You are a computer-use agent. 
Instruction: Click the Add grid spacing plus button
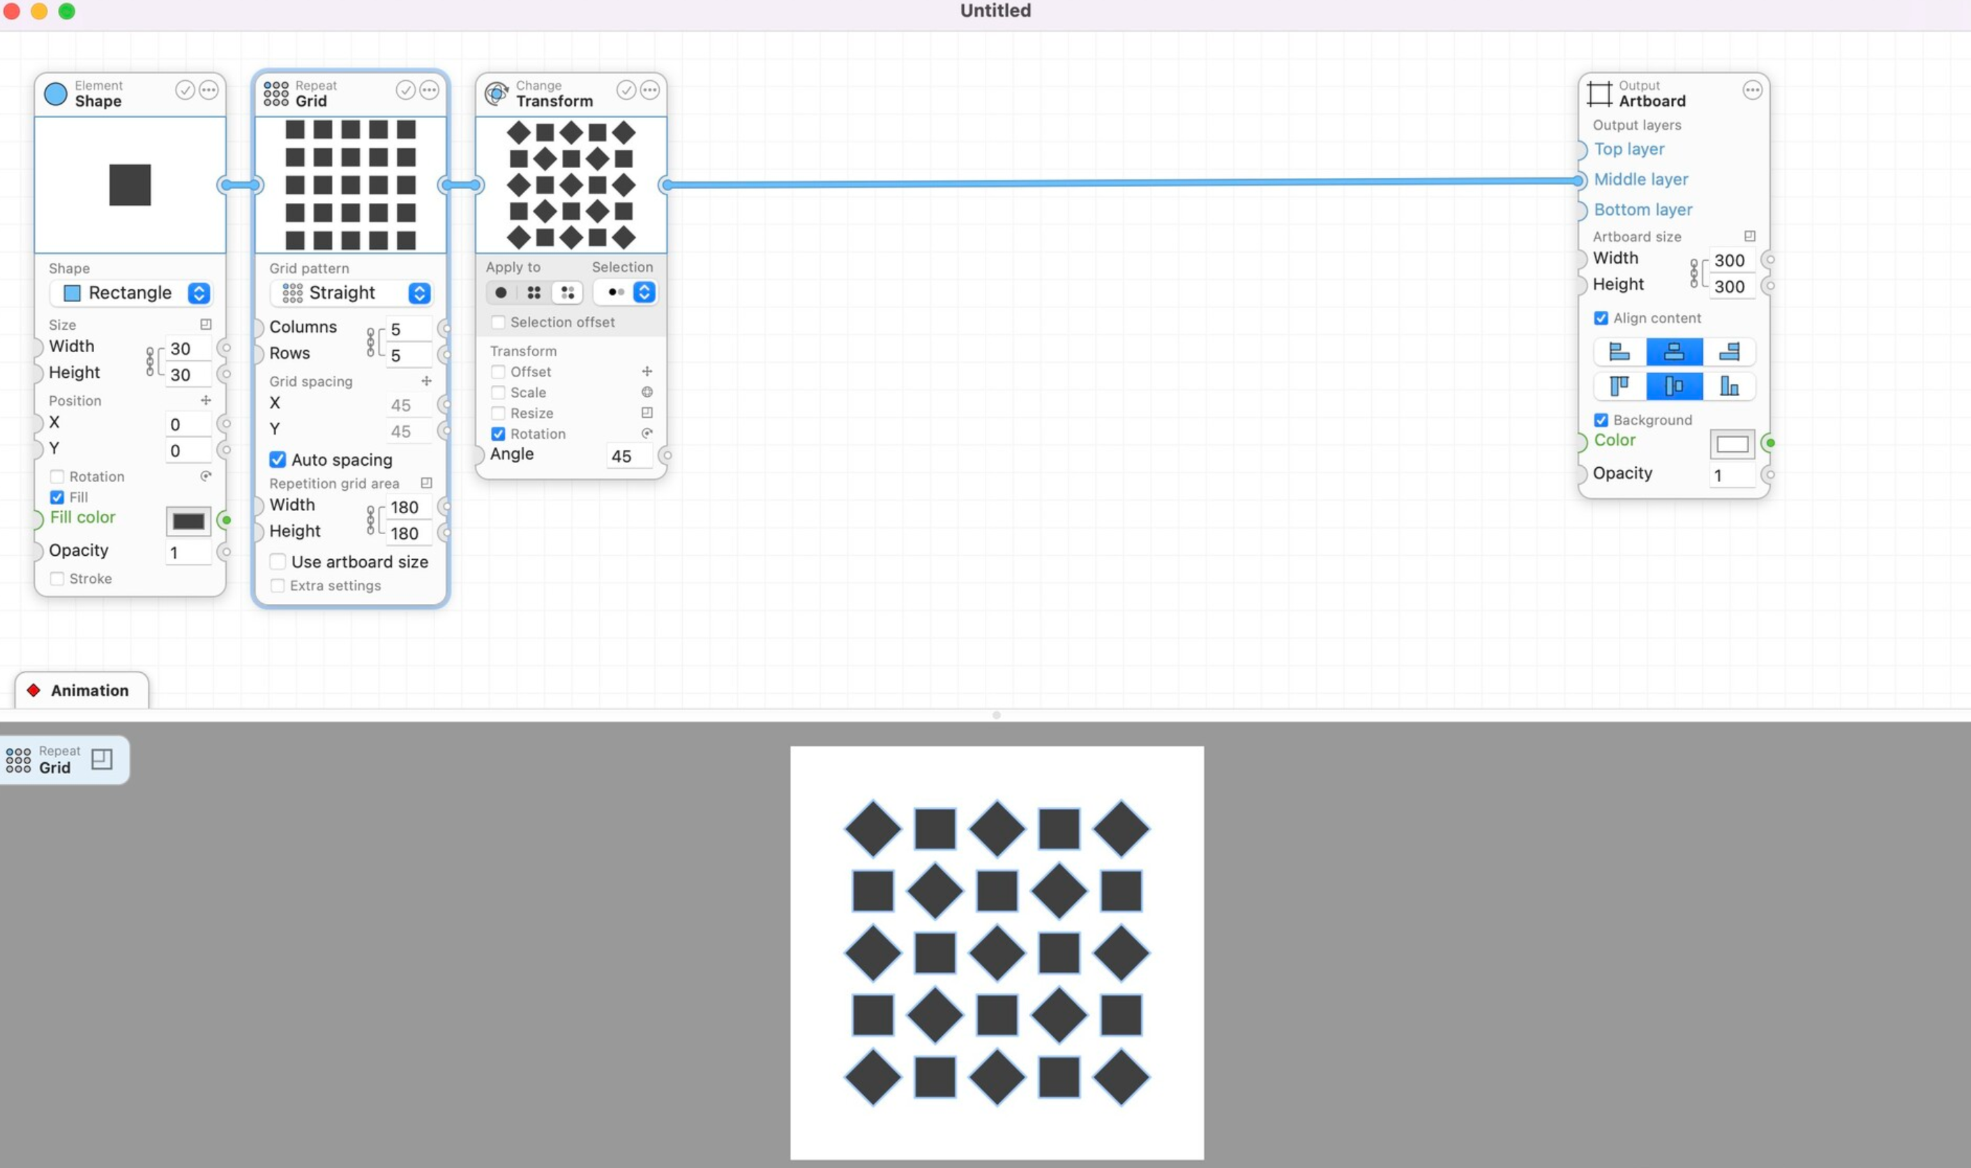(x=427, y=379)
